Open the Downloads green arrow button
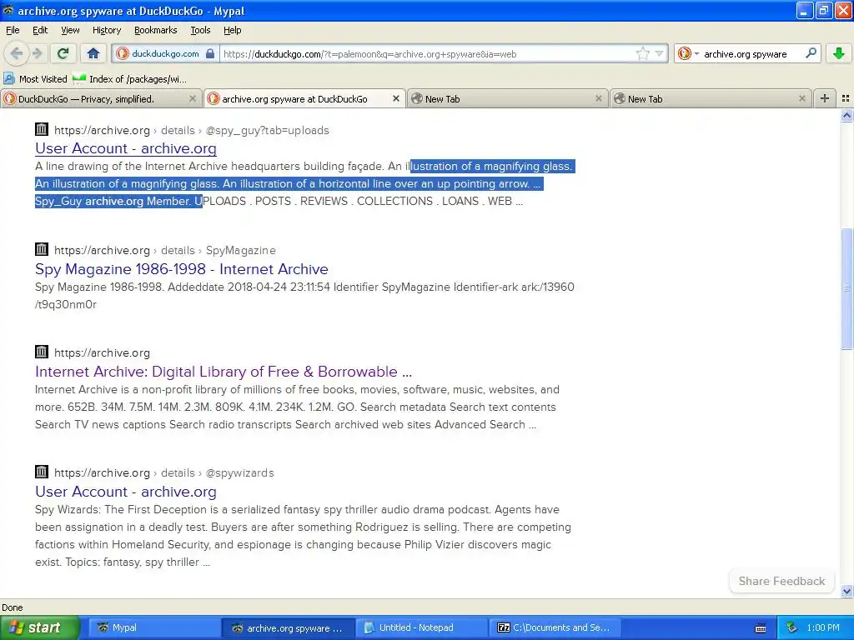 (x=839, y=53)
